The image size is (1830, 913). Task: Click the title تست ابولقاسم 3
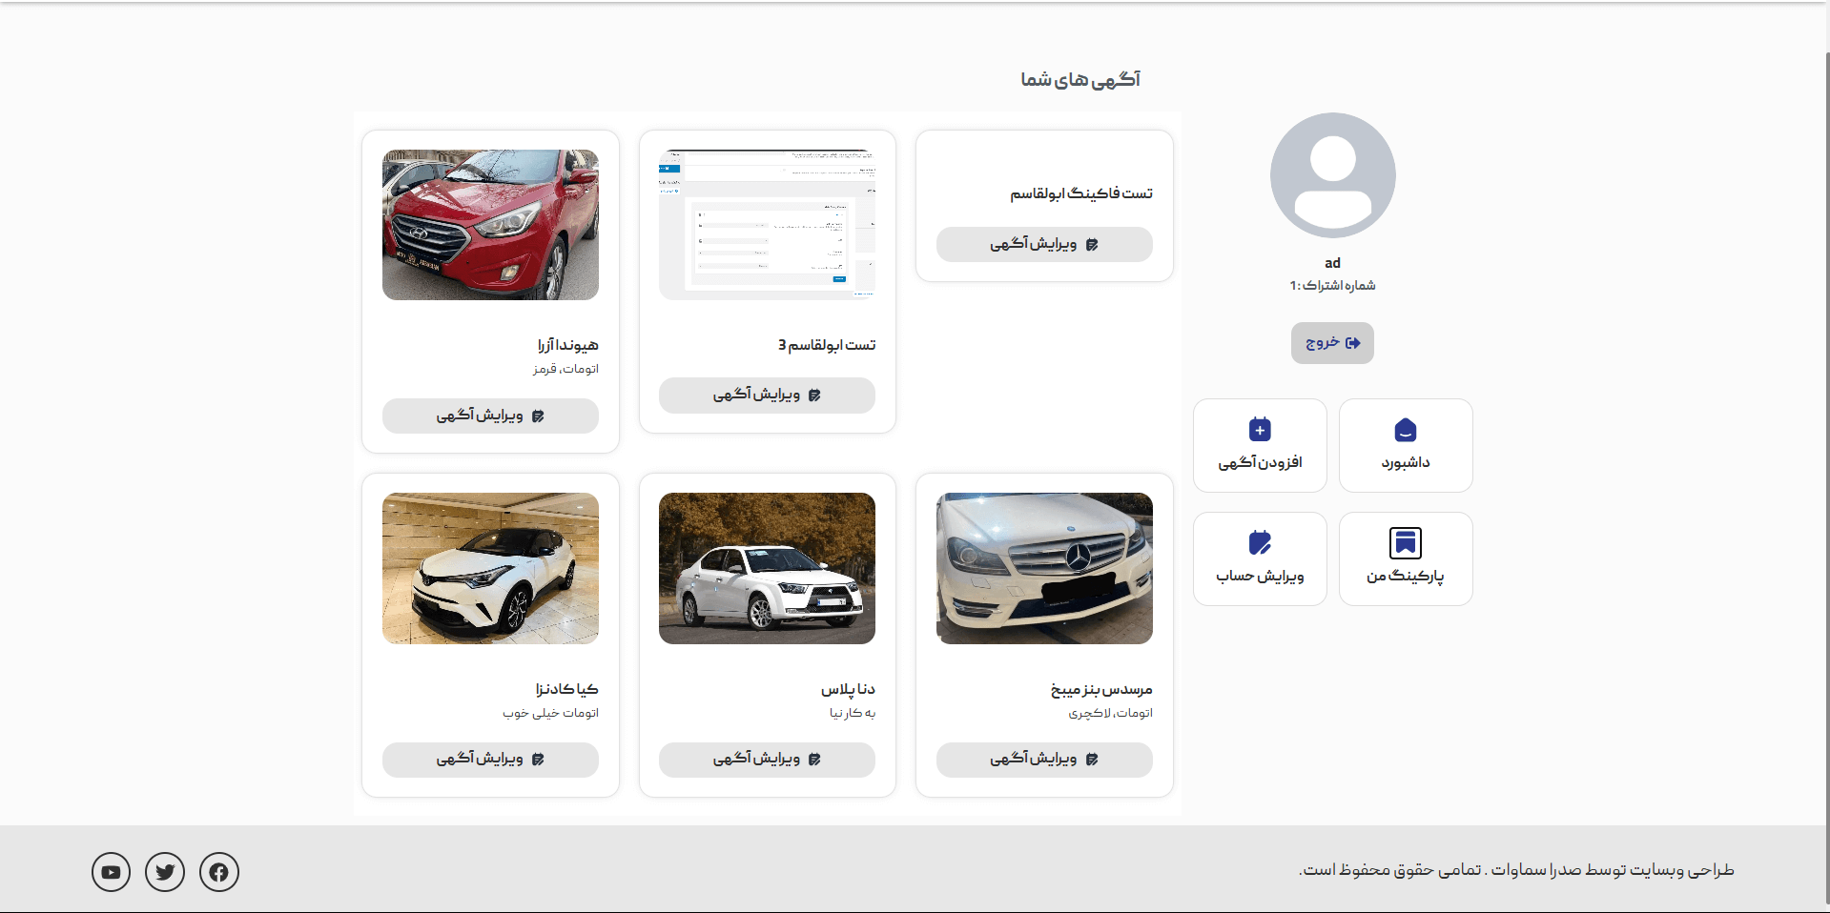[x=827, y=345]
